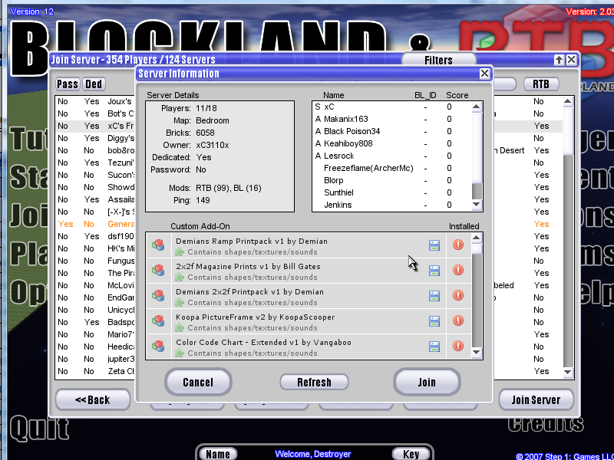Select the Joux's server row
Image resolution: width=614 pixels, height=460 pixels.
click(x=96, y=101)
